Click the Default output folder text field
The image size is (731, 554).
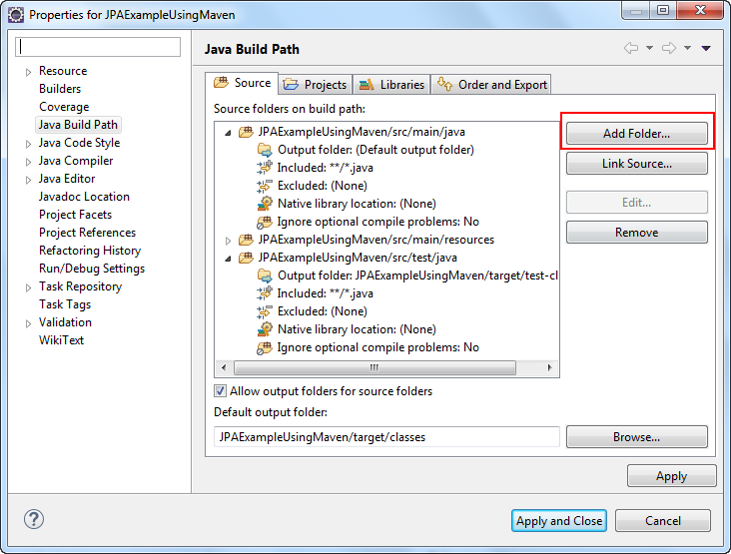point(386,437)
